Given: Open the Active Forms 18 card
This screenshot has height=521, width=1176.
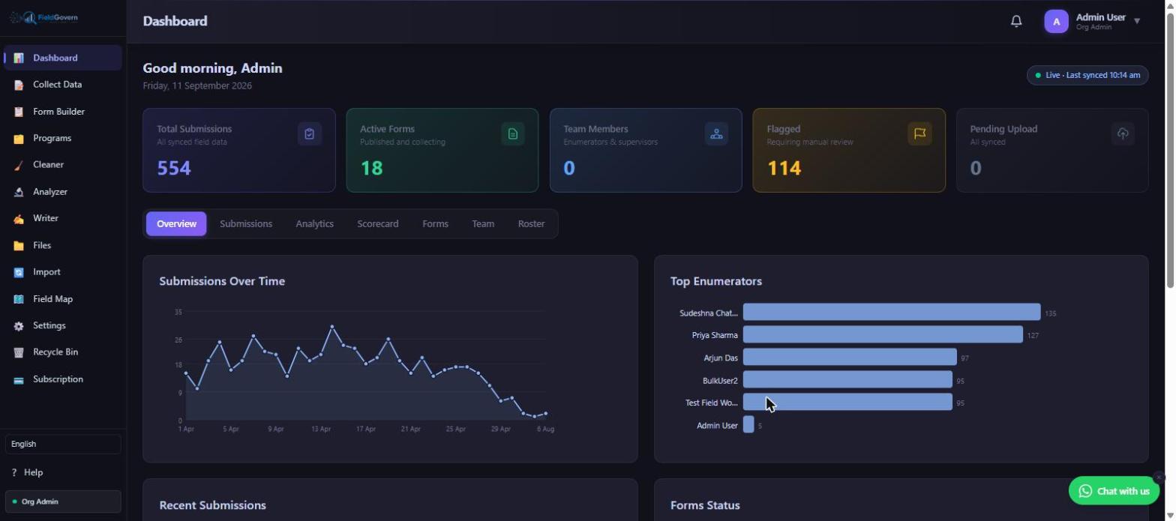Looking at the screenshot, I should pyautogui.click(x=442, y=150).
